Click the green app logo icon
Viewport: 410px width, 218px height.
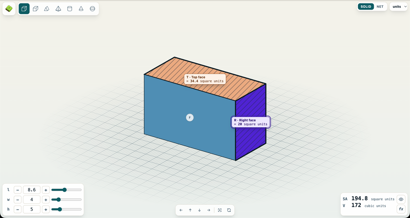9,9
